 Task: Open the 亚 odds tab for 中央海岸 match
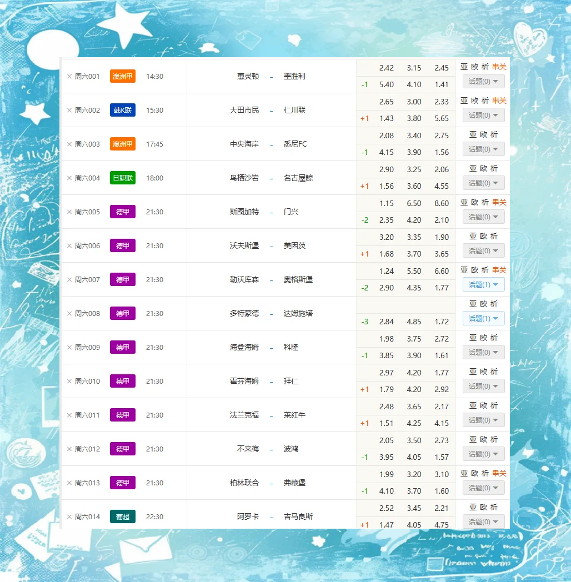(x=473, y=134)
